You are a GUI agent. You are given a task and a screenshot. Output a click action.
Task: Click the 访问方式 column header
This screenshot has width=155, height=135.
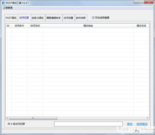(x=35, y=26)
